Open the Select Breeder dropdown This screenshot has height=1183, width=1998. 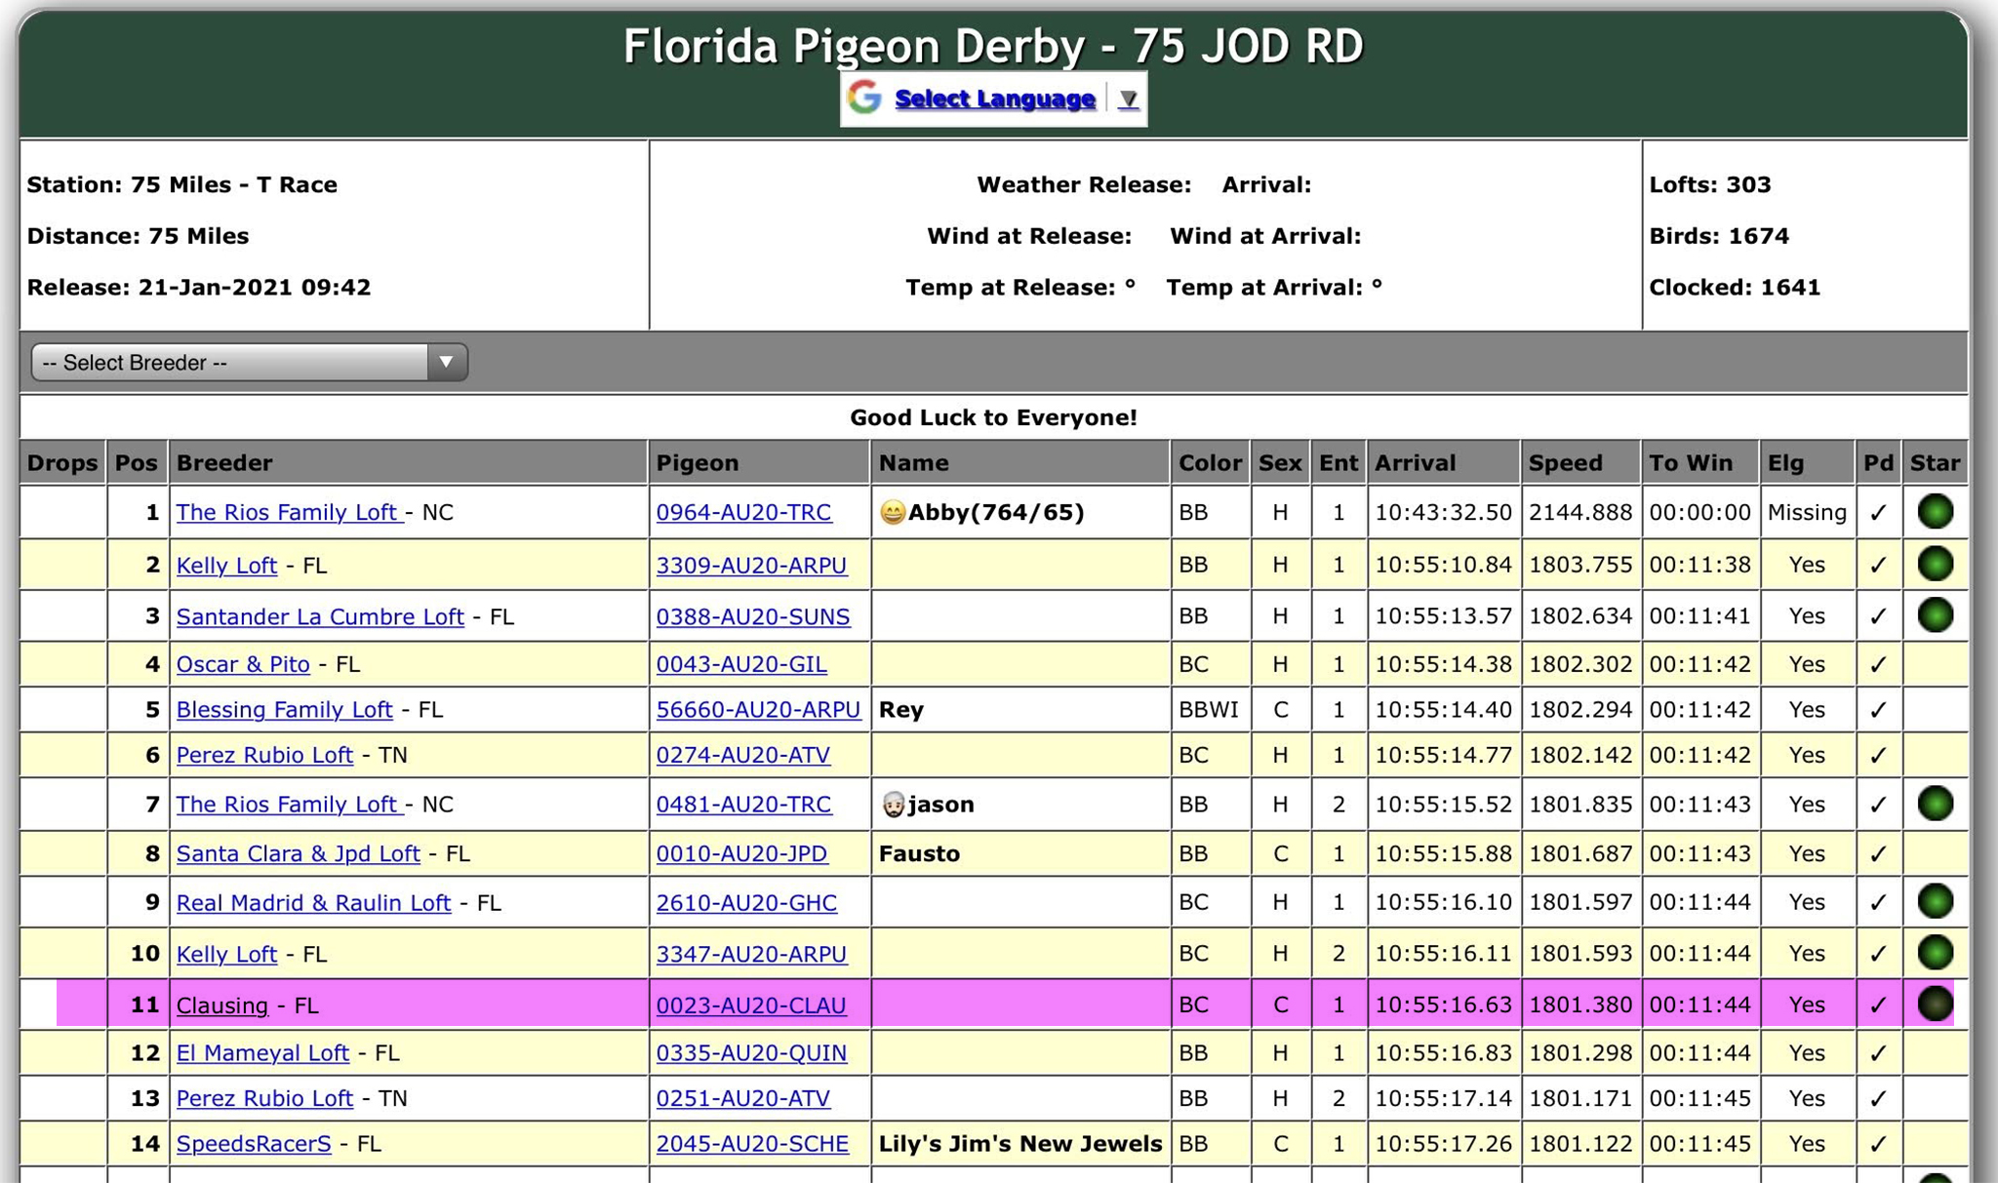pos(249,363)
